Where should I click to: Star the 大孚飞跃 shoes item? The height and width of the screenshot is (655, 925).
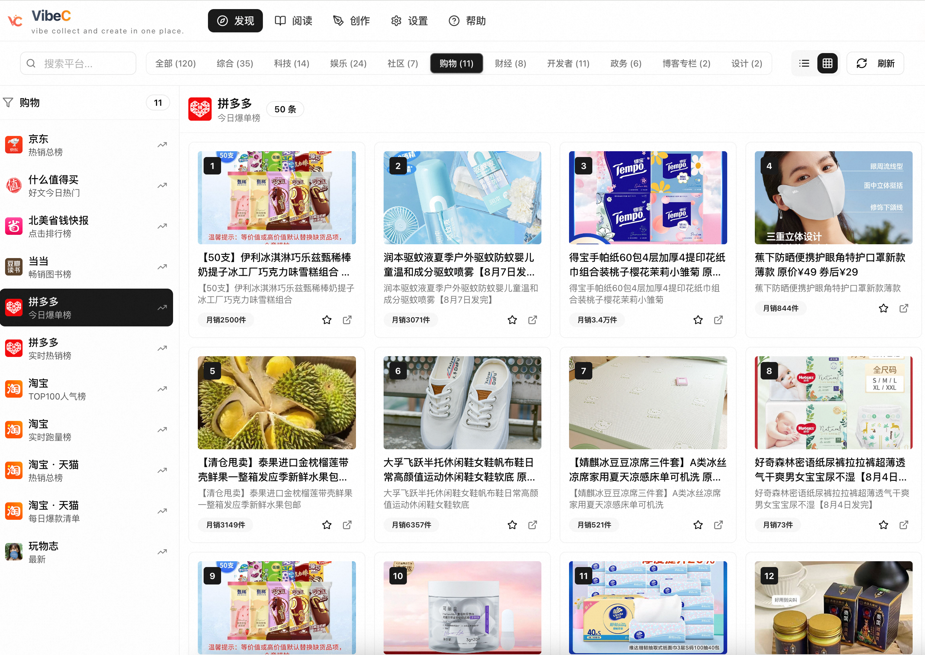512,525
